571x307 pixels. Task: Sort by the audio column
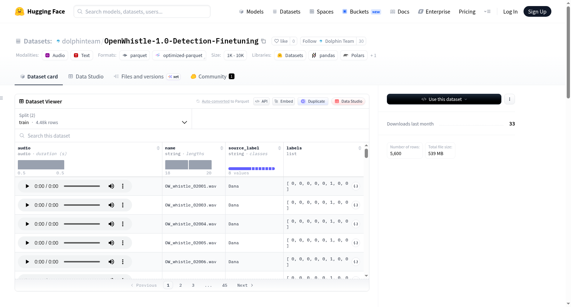[158, 148]
